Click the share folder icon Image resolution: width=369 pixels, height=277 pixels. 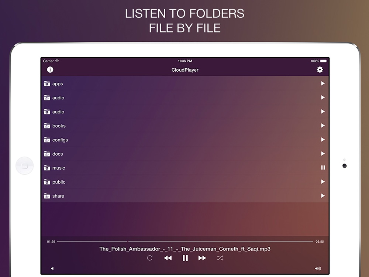[47, 196]
